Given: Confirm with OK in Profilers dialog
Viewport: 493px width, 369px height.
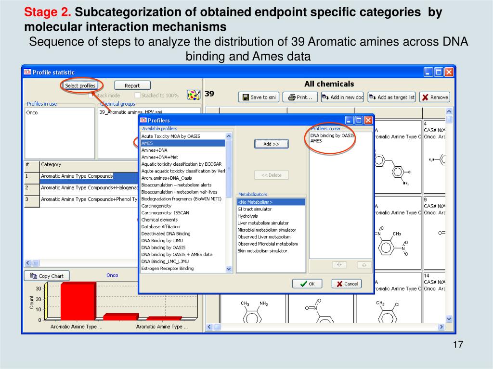Looking at the screenshot, I should point(307,283).
